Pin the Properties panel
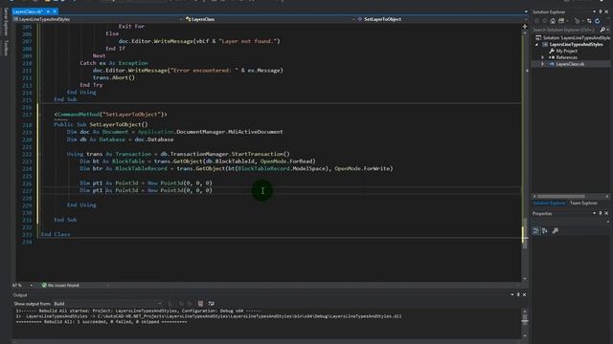Screen dimensions: 613x344 point(601,213)
